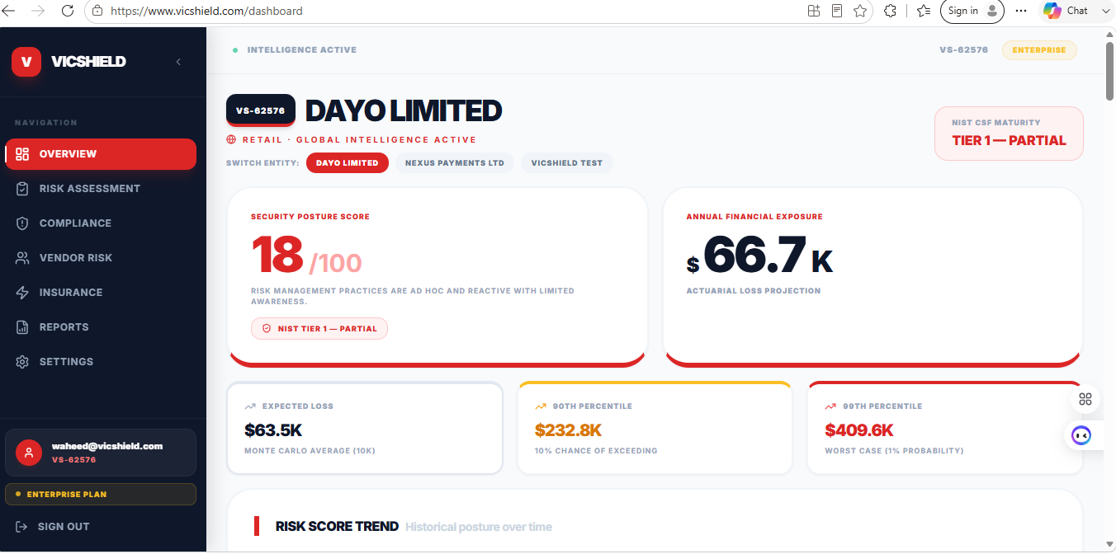This screenshot has height=554, width=1116.
Task: Expand the Copilot Chat dropdown arrow
Action: [1105, 11]
